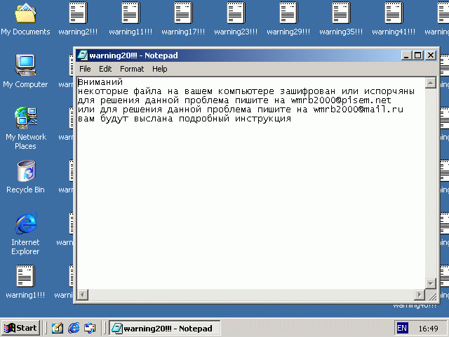Open the File menu in Notepad
The height and width of the screenshot is (337, 449).
click(85, 69)
